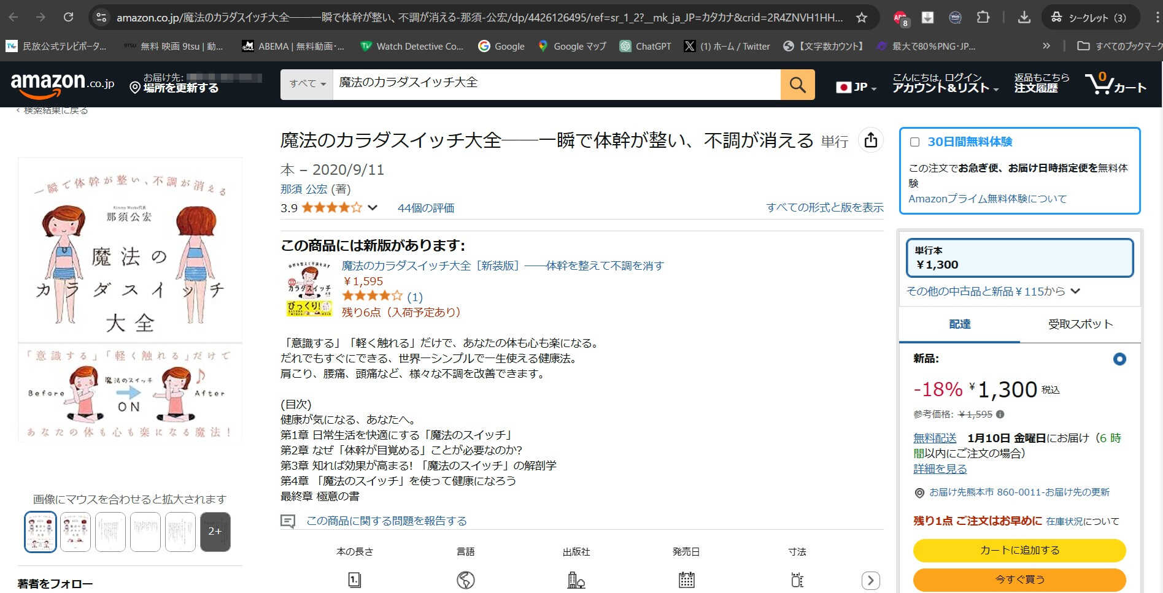Open the JP language selector dropdown
This screenshot has height=593, width=1163.
coord(856,87)
